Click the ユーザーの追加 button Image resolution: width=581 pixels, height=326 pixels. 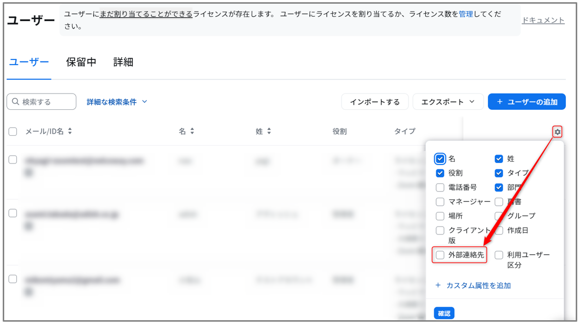point(526,102)
